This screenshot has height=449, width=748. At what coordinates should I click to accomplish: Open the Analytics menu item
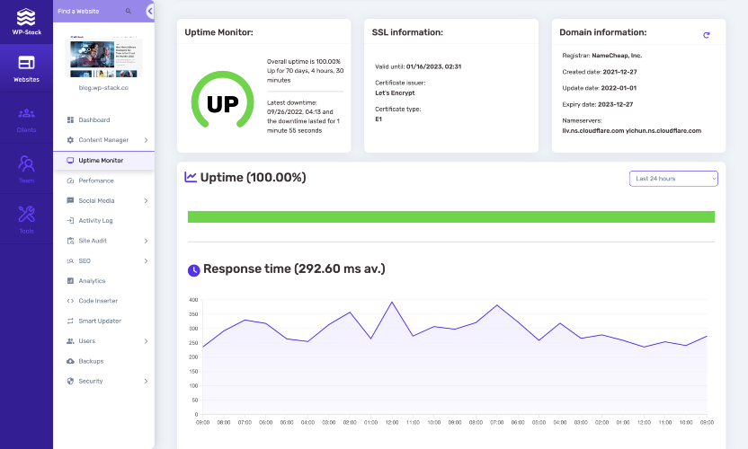103,281
